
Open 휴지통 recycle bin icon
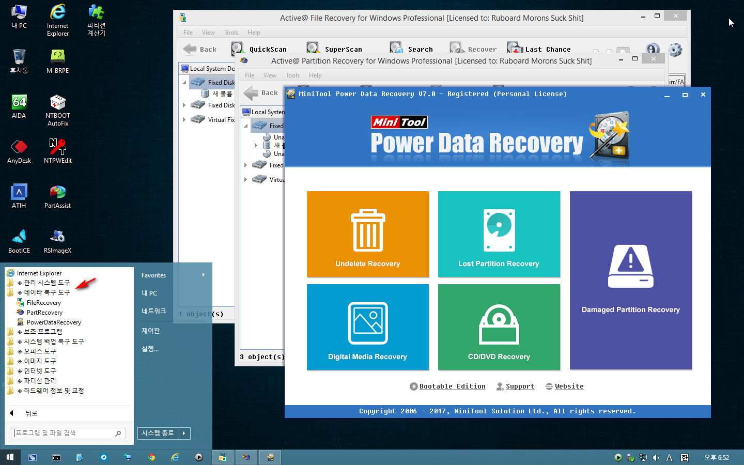[x=19, y=61]
